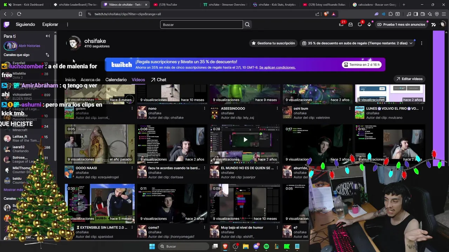This screenshot has width=449, height=252.
Task: Open the browser hamburger menu
Action: 444,14
